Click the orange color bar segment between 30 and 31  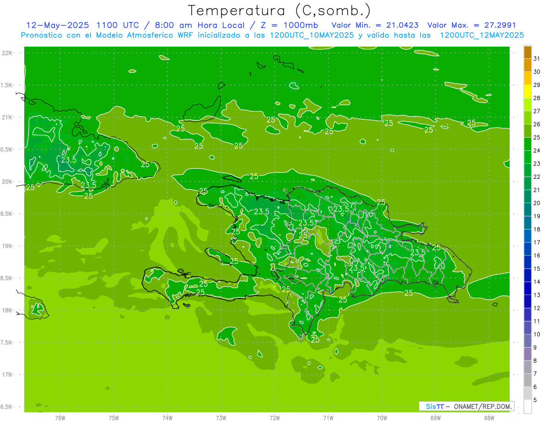tap(527, 65)
